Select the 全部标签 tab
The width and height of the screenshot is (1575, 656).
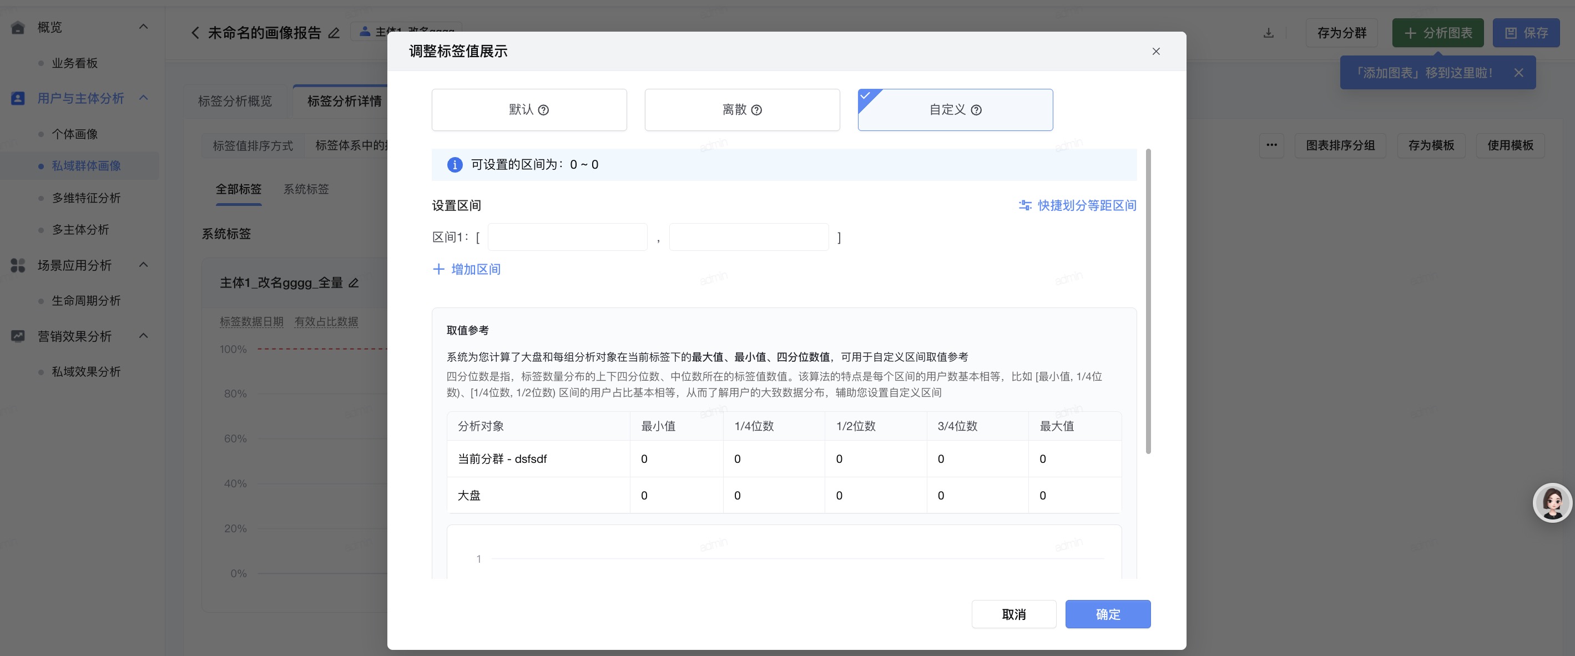239,189
